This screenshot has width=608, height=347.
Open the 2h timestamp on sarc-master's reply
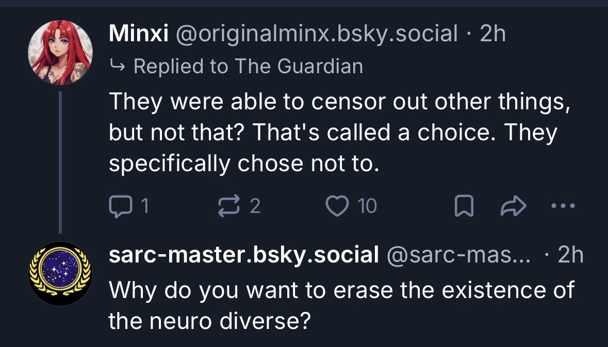[x=570, y=254]
